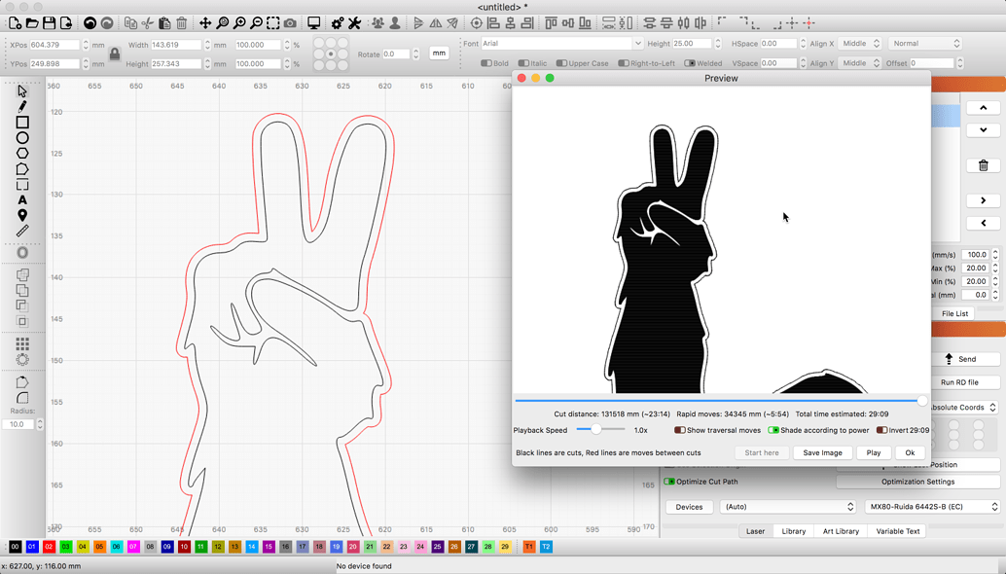The width and height of the screenshot is (1006, 574).
Task: Open the laser preview camera icon
Action: [x=290, y=21]
